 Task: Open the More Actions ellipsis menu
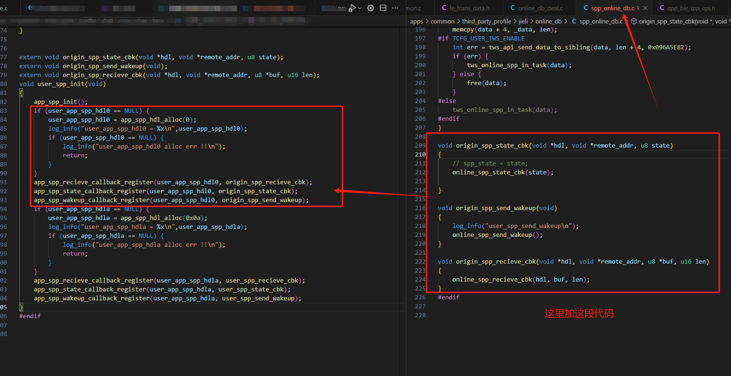[396, 8]
